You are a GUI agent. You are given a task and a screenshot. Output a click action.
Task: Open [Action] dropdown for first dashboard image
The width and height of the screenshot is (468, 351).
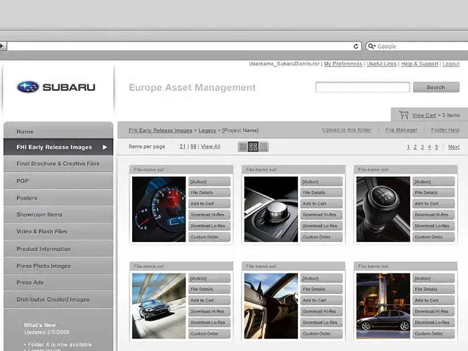(x=209, y=182)
